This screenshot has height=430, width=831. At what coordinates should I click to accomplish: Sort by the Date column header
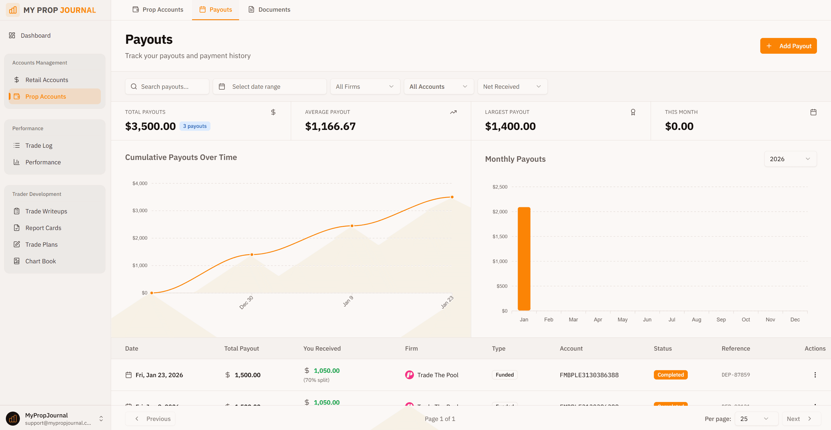[132, 349]
